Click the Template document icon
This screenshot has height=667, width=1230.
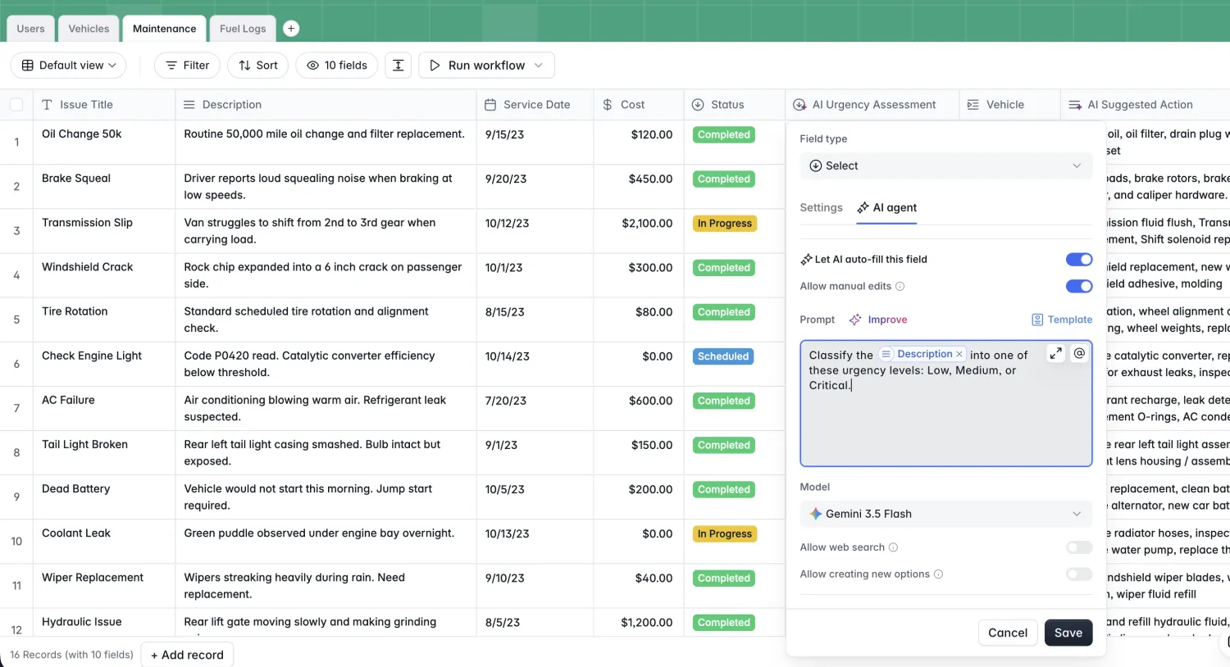click(1037, 320)
